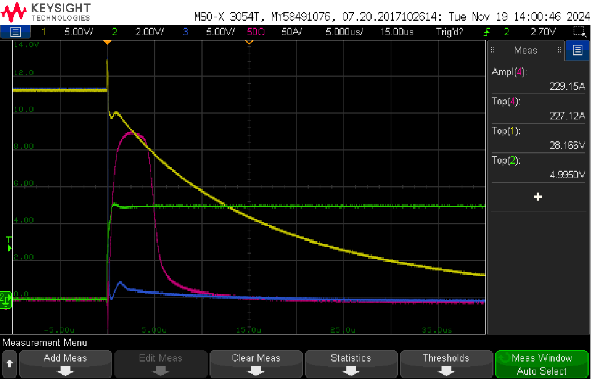Screen dimensions: 591x380
Task: Open the main menu icon at top-left
Action: click(15, 32)
